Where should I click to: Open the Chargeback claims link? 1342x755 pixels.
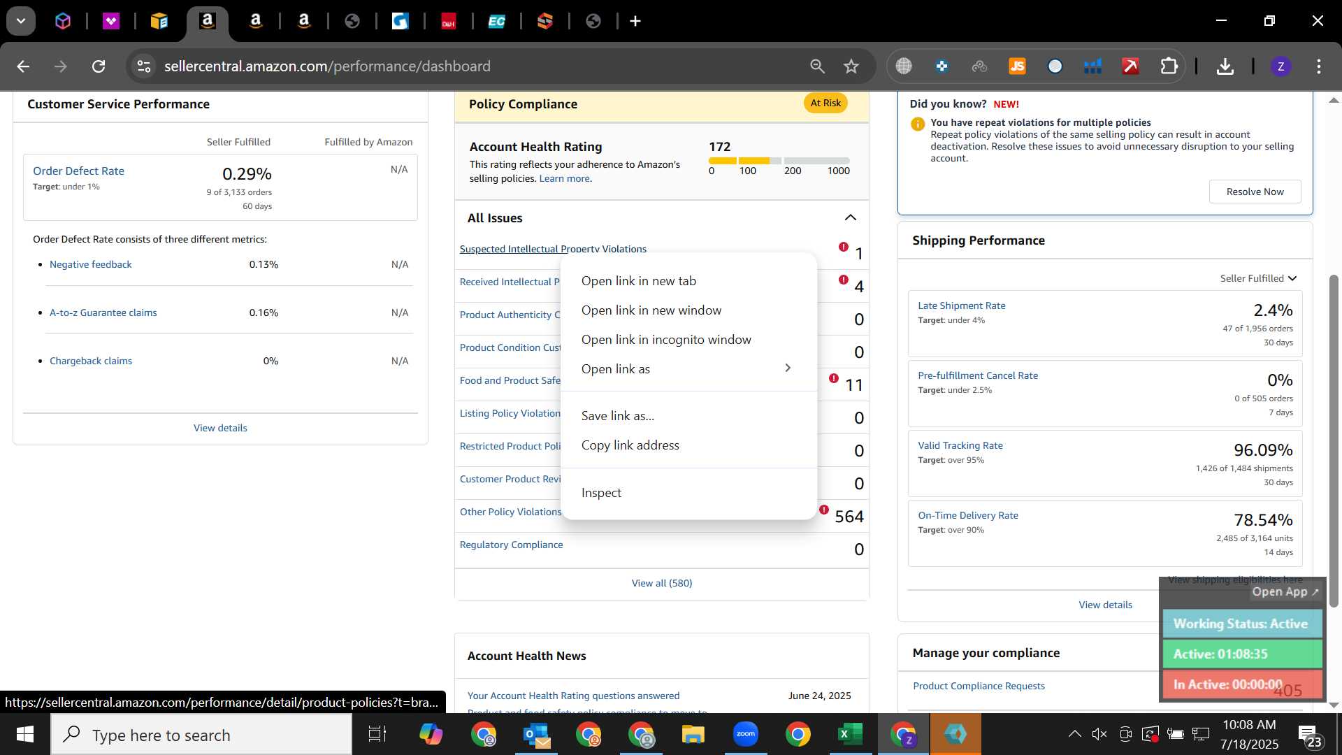tap(90, 361)
